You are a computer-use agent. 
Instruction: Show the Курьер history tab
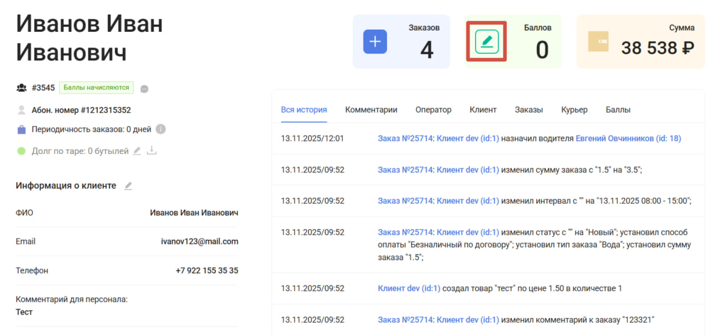click(574, 110)
